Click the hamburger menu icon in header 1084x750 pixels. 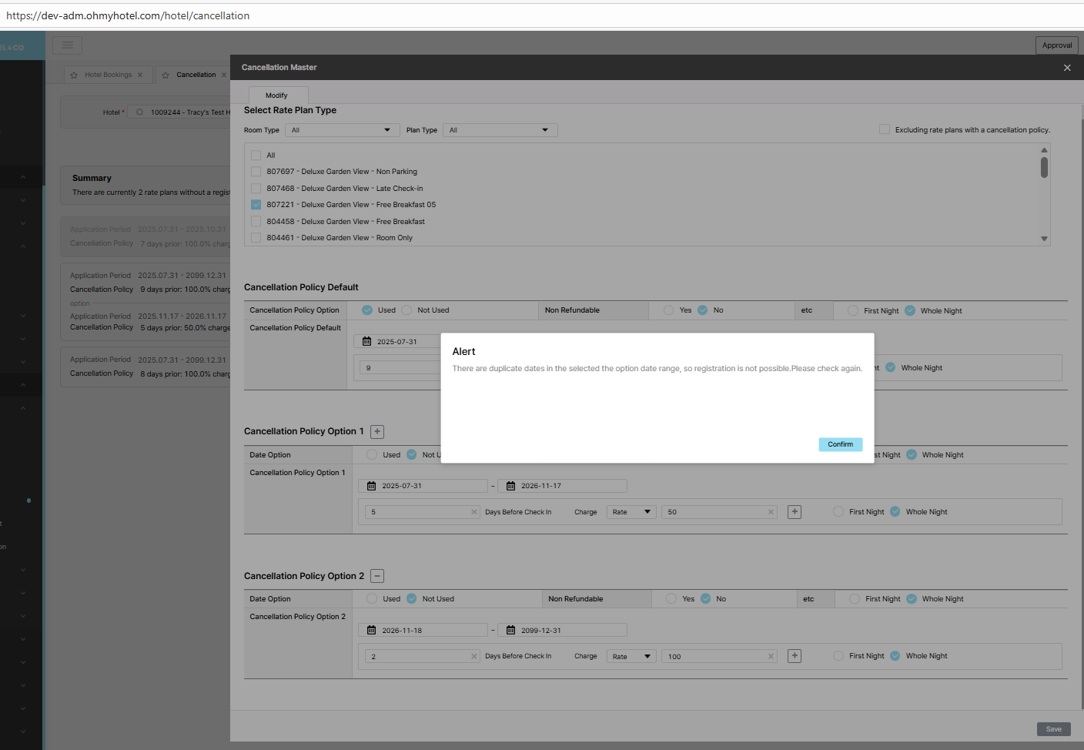(x=68, y=45)
